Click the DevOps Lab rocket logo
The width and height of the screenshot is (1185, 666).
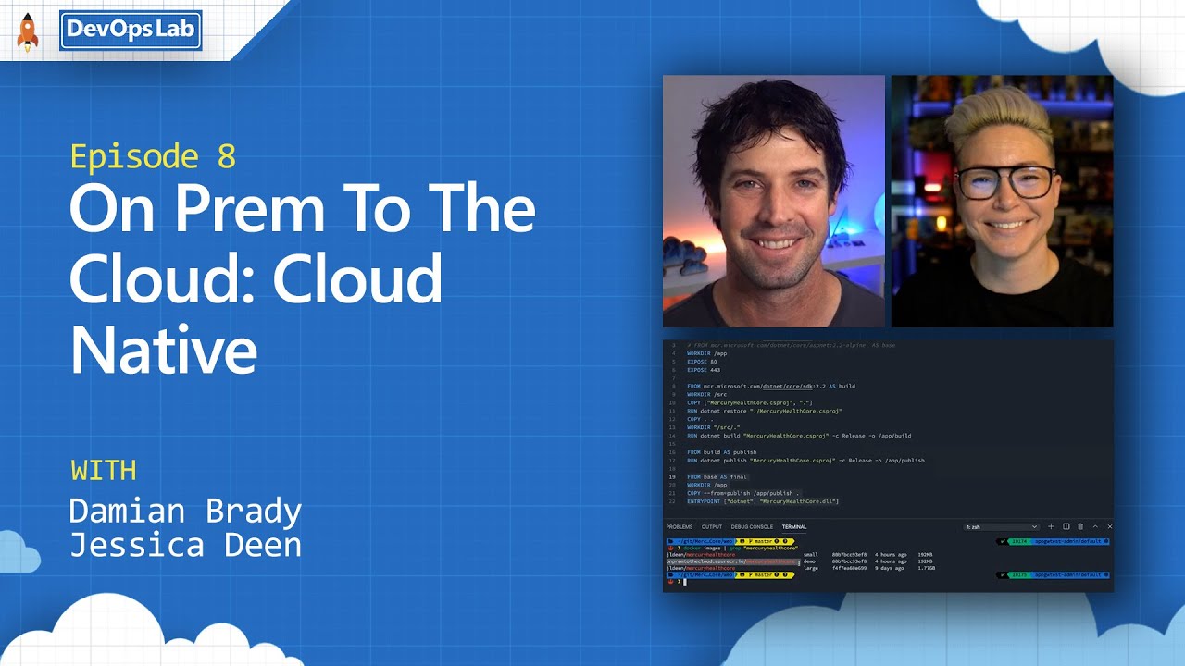point(28,31)
